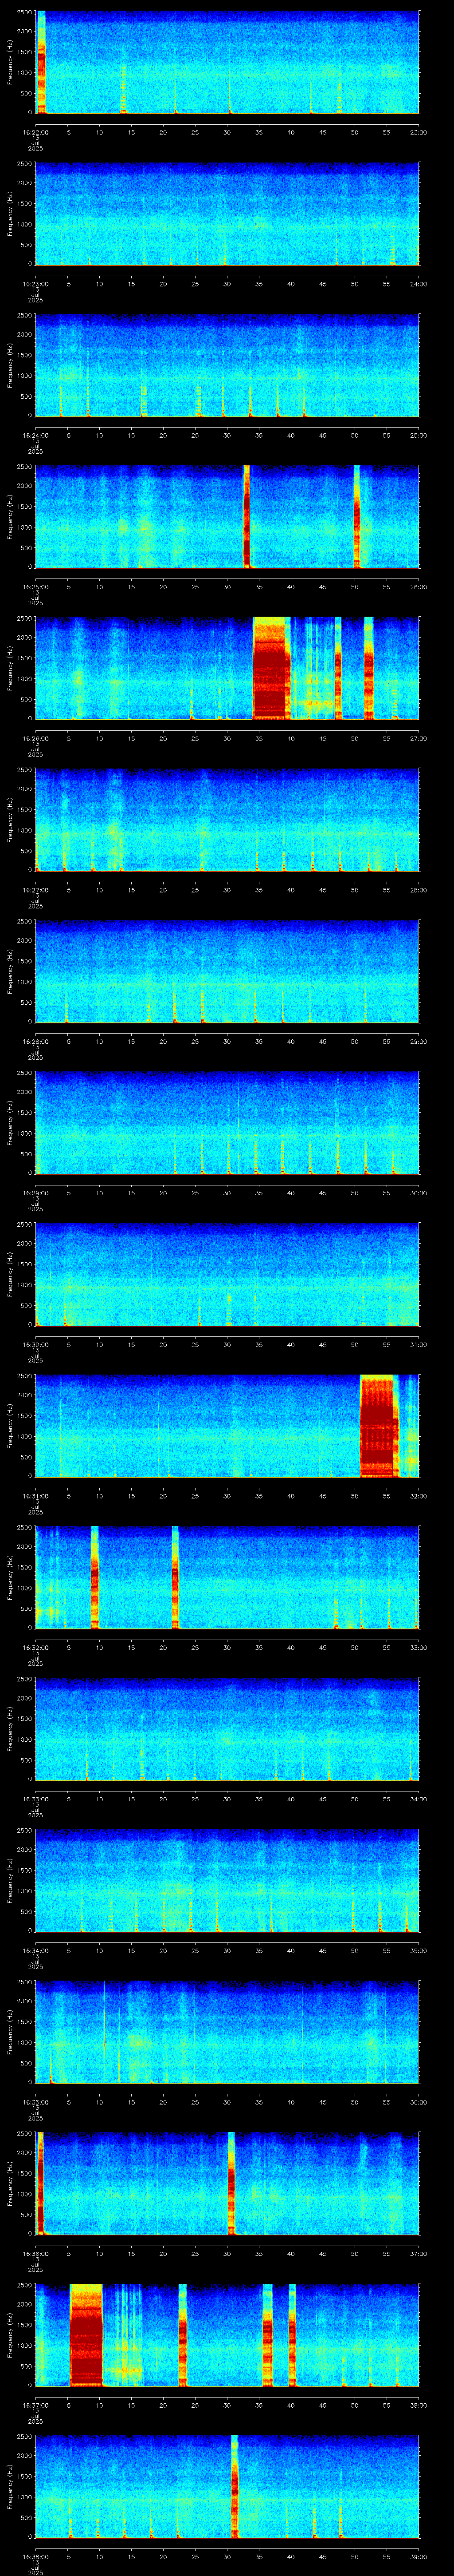This screenshot has width=454, height=2576.
Task: Mark the burst near 23 seconds in 16:37 panel
Action: [183, 2336]
